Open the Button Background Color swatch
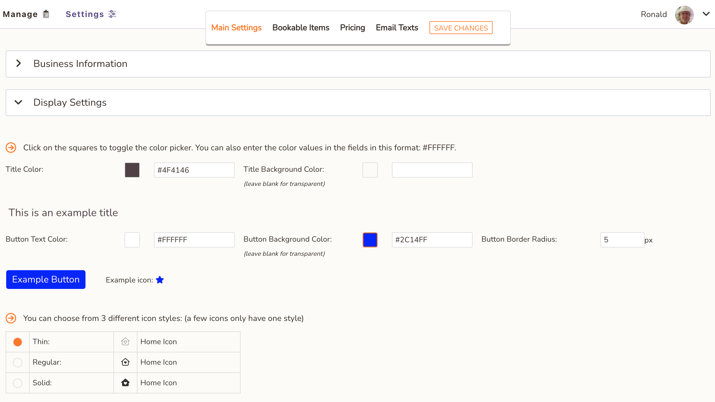The width and height of the screenshot is (715, 402). (370, 240)
